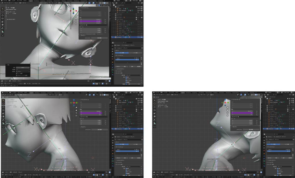
Task: Choose the Measure tool in top-left window toolbar
Action: pos(3,31)
